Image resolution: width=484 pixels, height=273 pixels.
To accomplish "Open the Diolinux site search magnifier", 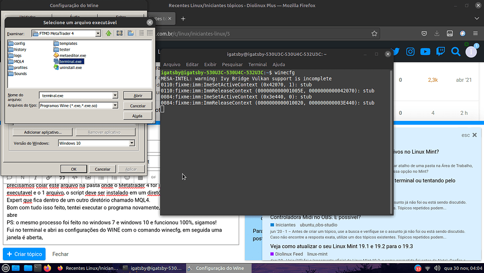I will tap(455, 52).
